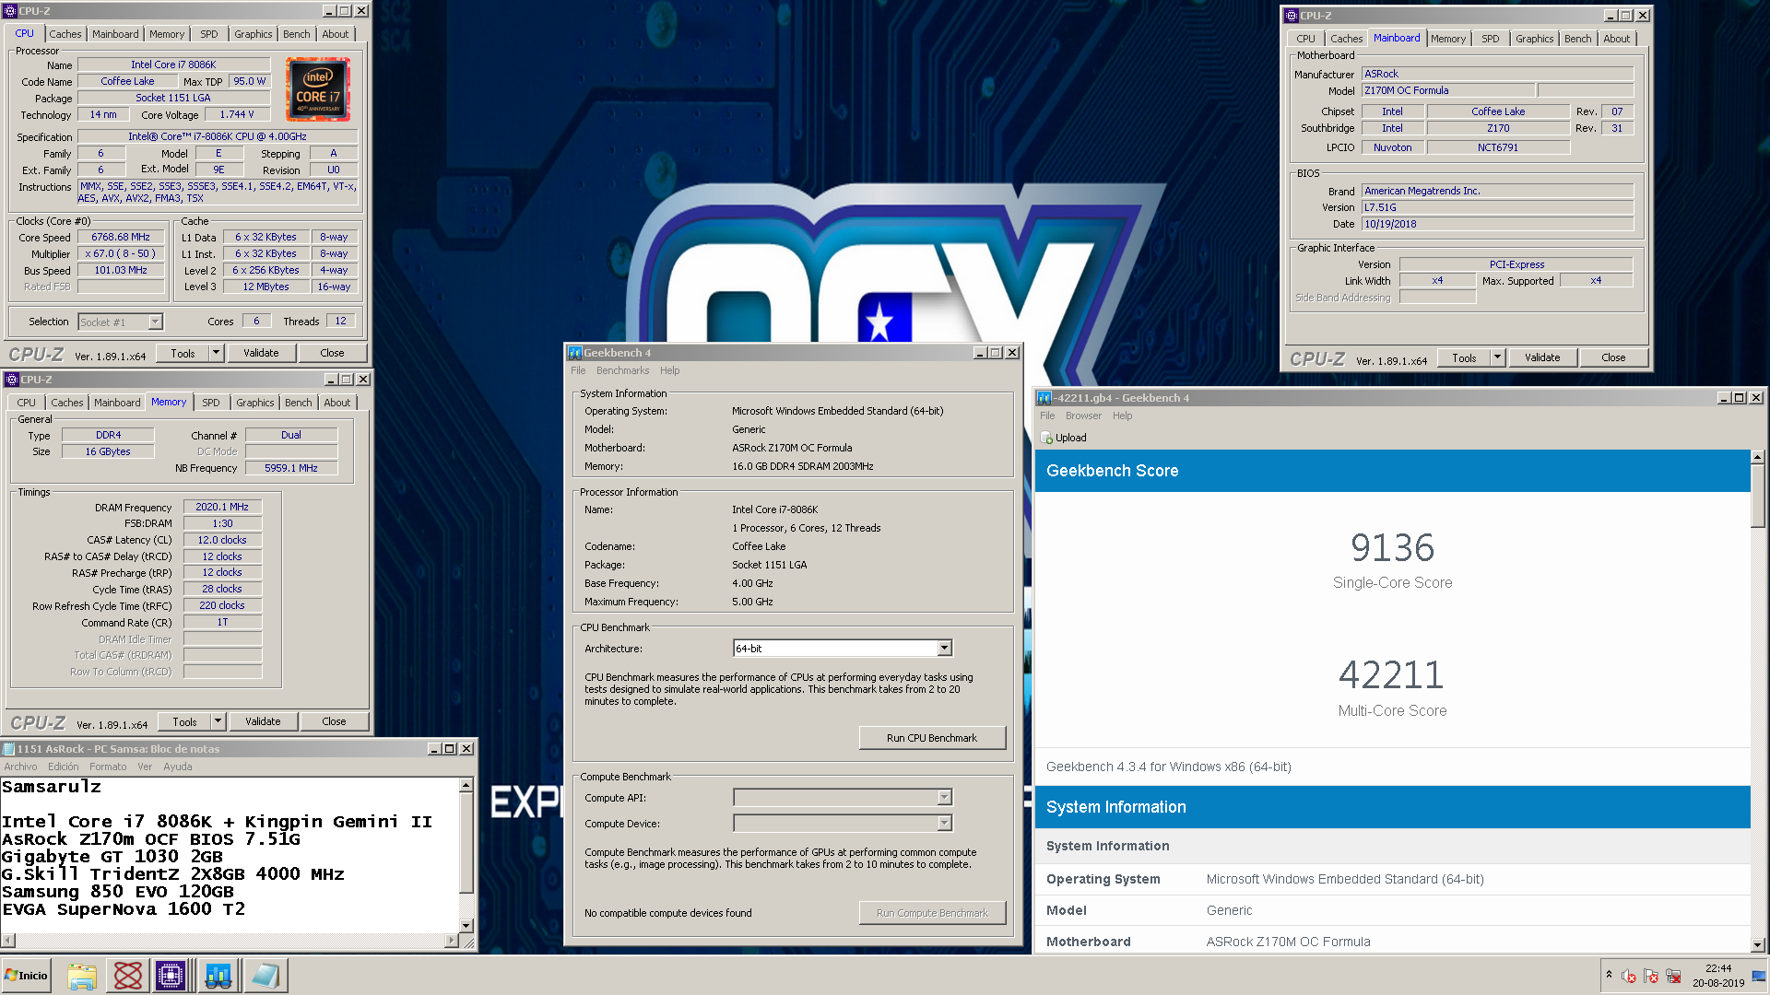Click the Z170M OC Formula model field in CPU-Z
This screenshot has width=1770, height=995.
pyautogui.click(x=1447, y=90)
